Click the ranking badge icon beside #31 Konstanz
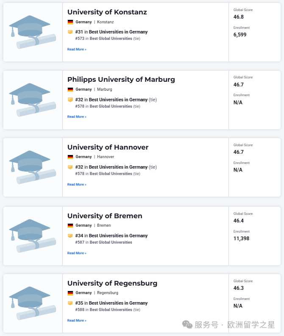The height and width of the screenshot is (336, 284). coord(70,32)
